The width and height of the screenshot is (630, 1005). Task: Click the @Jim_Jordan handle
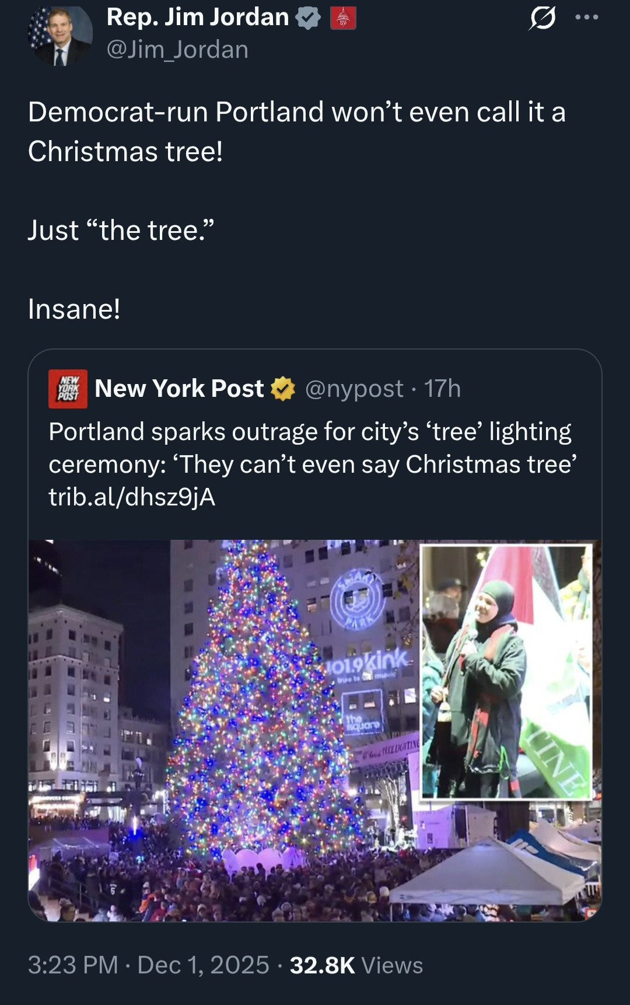coord(177,50)
